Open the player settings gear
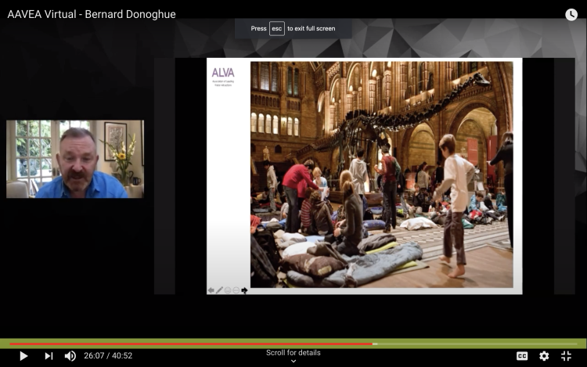This screenshot has height=367, width=587. click(x=544, y=356)
